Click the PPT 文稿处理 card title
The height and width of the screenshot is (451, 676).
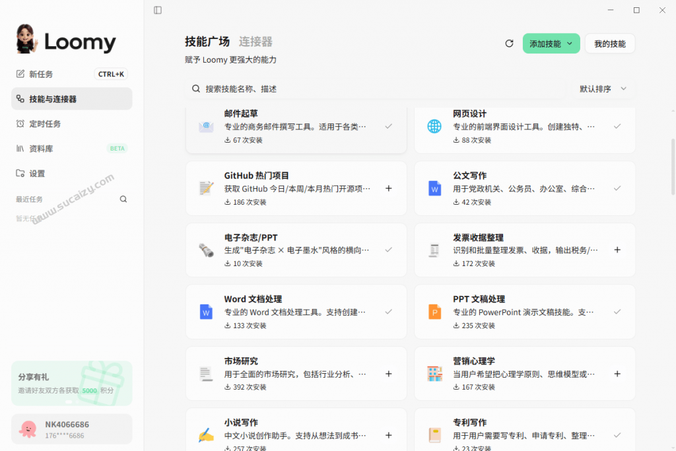click(479, 299)
